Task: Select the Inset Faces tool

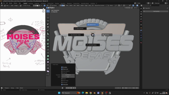Action: pos(48,44)
